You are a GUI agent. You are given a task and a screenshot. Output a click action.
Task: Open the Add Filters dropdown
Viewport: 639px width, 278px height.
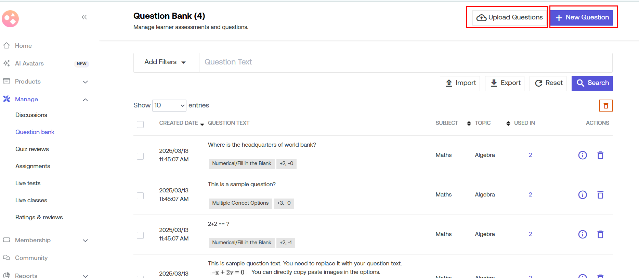[x=165, y=62]
